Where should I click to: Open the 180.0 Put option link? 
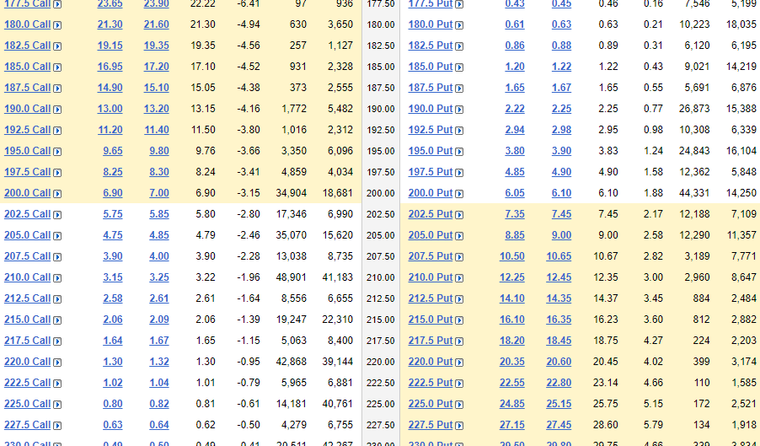(431, 24)
